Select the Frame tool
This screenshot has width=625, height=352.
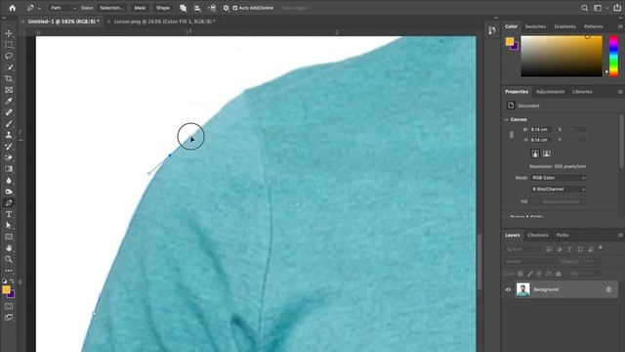(9, 90)
